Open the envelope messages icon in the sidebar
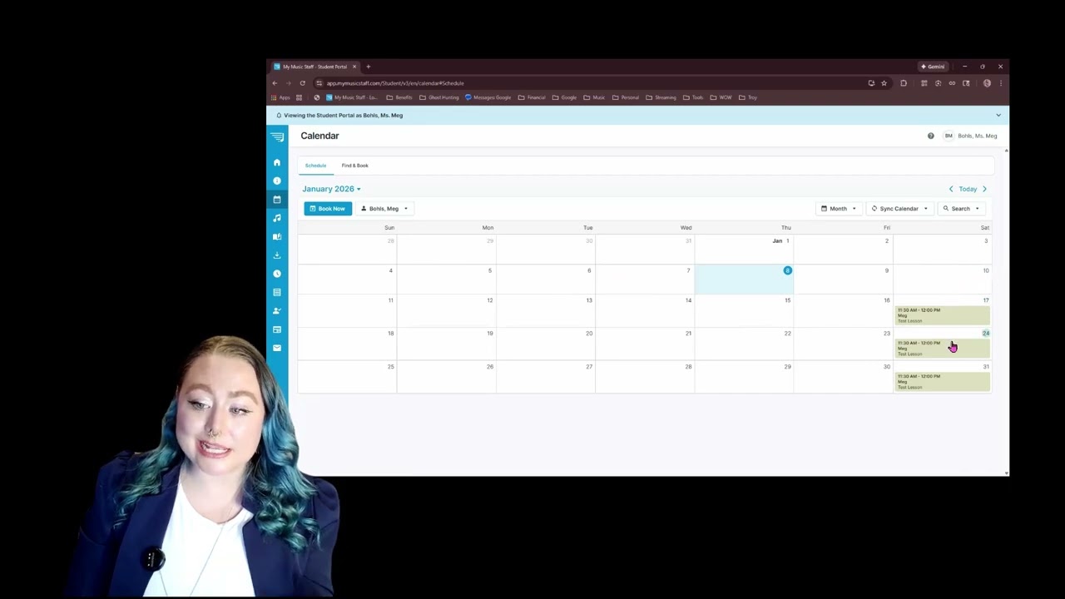The width and height of the screenshot is (1065, 599). 277,348
